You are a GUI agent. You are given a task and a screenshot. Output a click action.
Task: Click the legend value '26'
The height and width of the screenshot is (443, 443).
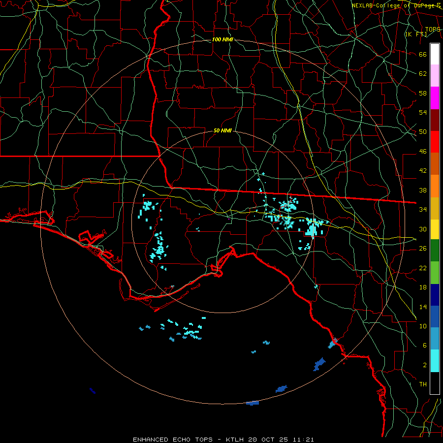pos(423,249)
